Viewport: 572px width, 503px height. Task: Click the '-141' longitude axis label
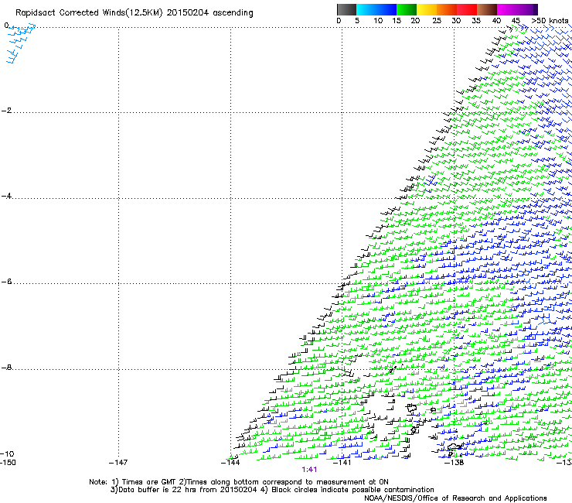(342, 463)
